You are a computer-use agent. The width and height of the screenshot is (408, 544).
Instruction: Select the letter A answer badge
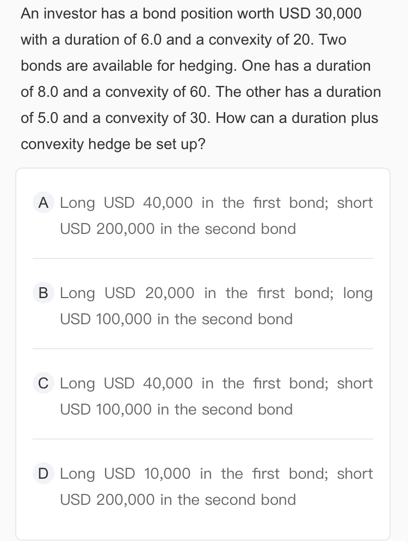pos(43,203)
